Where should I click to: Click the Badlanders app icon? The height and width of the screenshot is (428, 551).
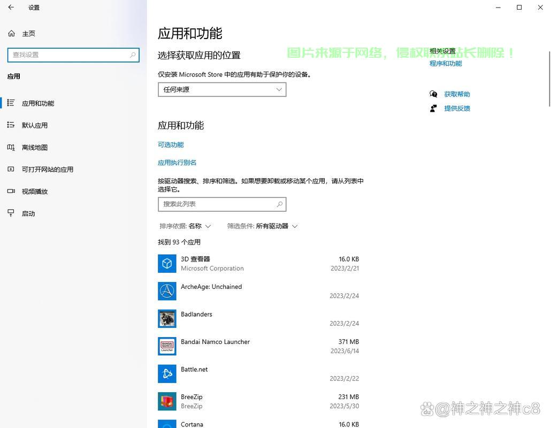click(x=167, y=319)
